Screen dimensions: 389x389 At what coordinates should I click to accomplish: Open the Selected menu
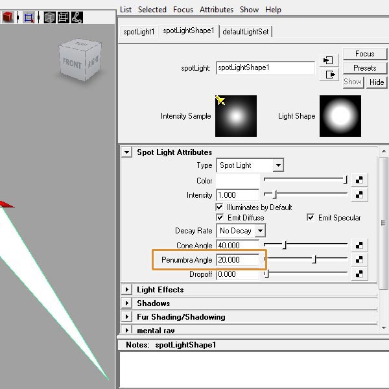pyautogui.click(x=152, y=10)
